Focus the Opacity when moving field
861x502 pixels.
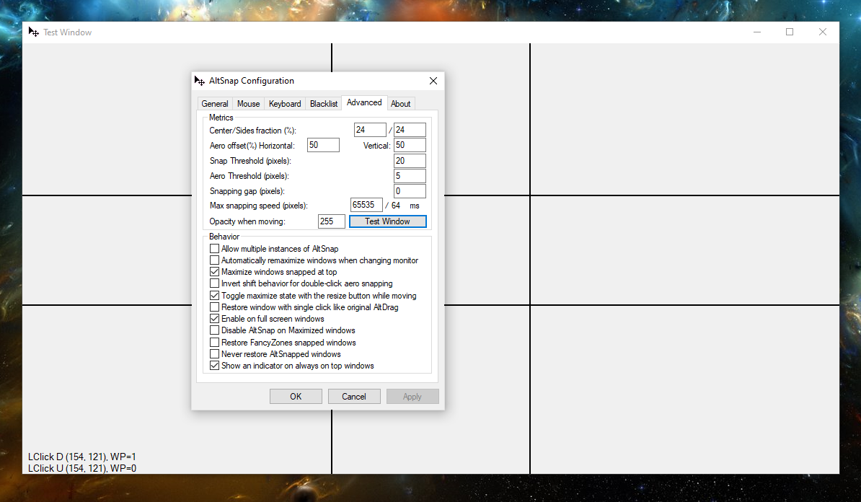332,221
